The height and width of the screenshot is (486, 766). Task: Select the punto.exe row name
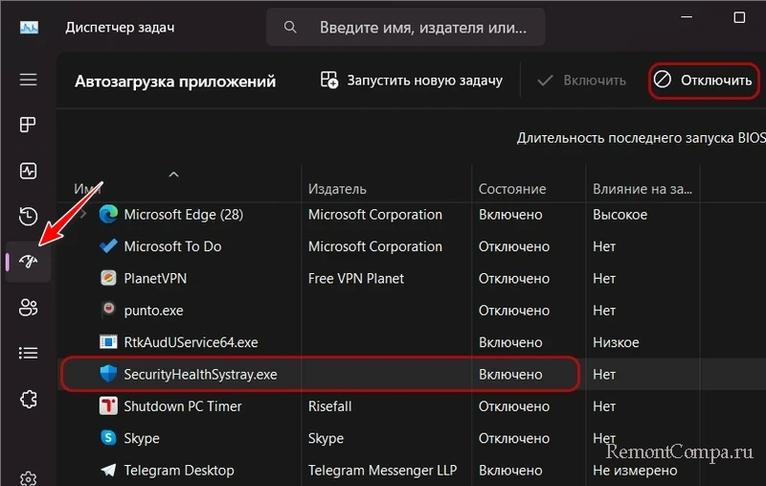(x=153, y=311)
